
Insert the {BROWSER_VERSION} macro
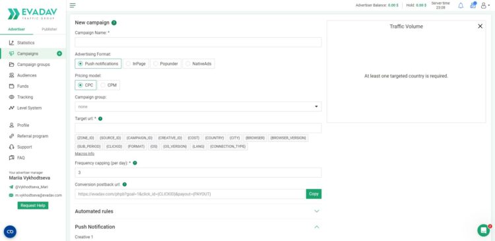point(288,138)
